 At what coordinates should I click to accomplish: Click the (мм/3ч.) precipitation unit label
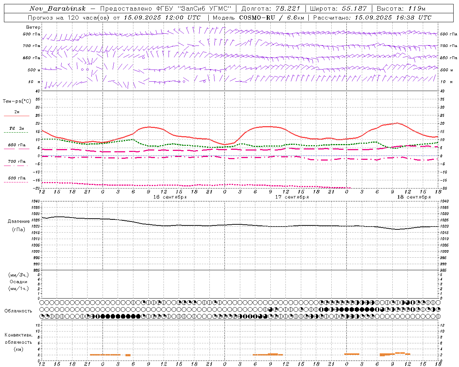[18, 275]
